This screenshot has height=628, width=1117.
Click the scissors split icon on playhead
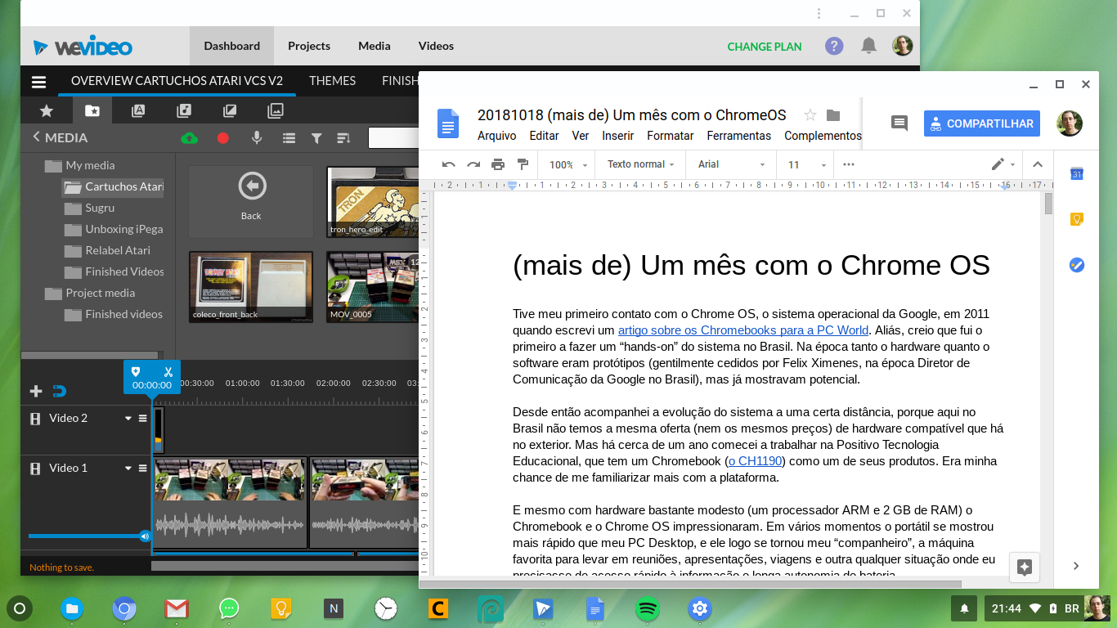point(168,371)
